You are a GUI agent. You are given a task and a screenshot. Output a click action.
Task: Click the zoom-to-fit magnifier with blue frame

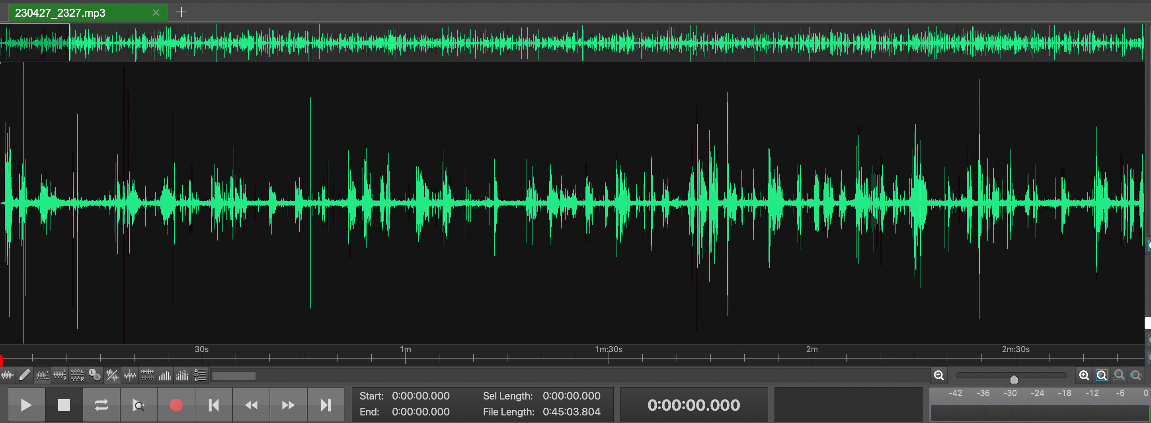[x=1101, y=376]
